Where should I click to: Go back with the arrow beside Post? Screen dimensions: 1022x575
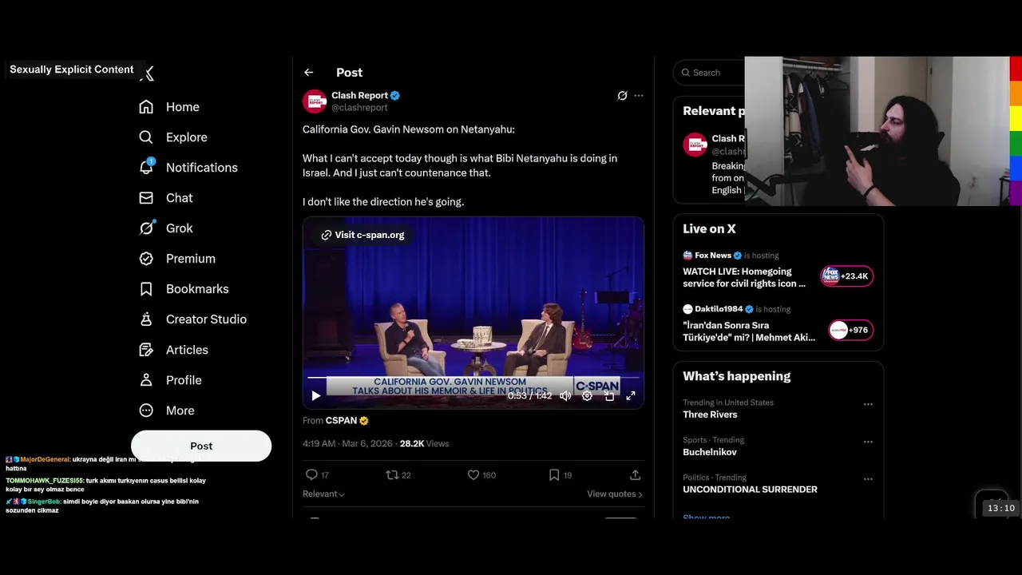309,73
